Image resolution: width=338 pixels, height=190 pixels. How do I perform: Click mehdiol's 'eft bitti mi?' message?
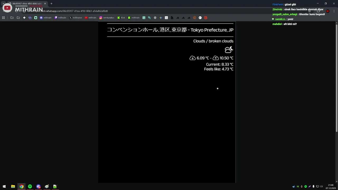tap(285, 24)
